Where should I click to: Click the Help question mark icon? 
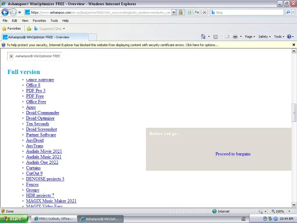[x=289, y=37]
